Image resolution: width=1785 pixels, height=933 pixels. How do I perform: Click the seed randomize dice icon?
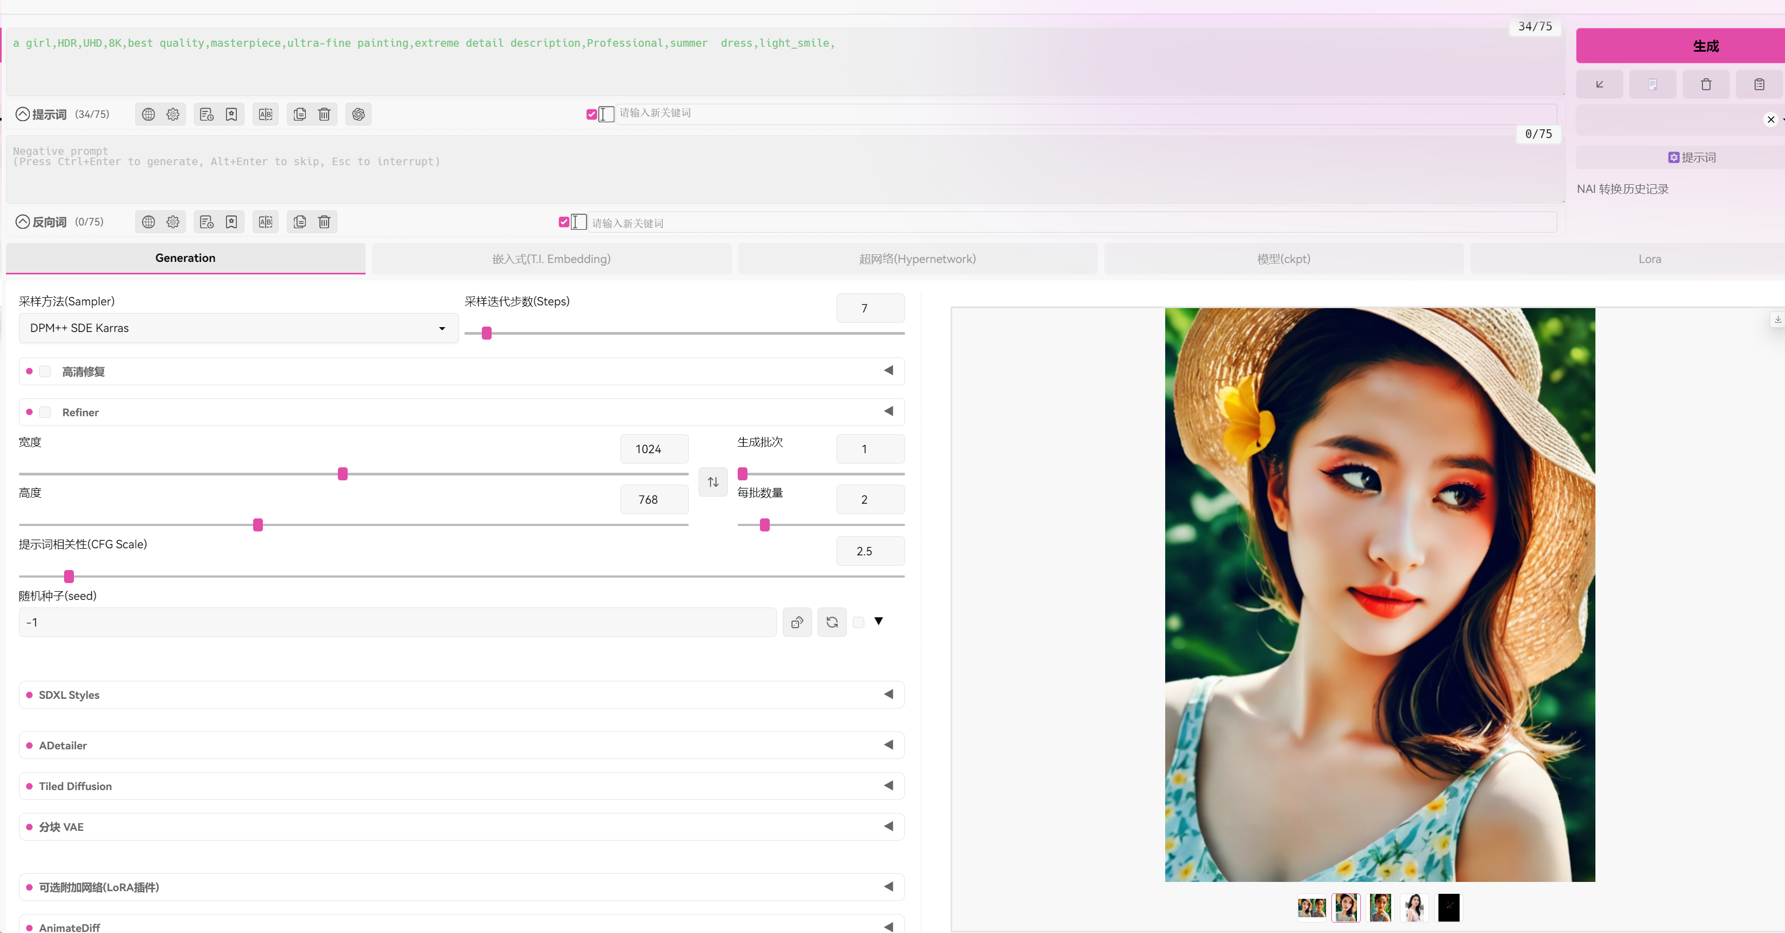[797, 623]
